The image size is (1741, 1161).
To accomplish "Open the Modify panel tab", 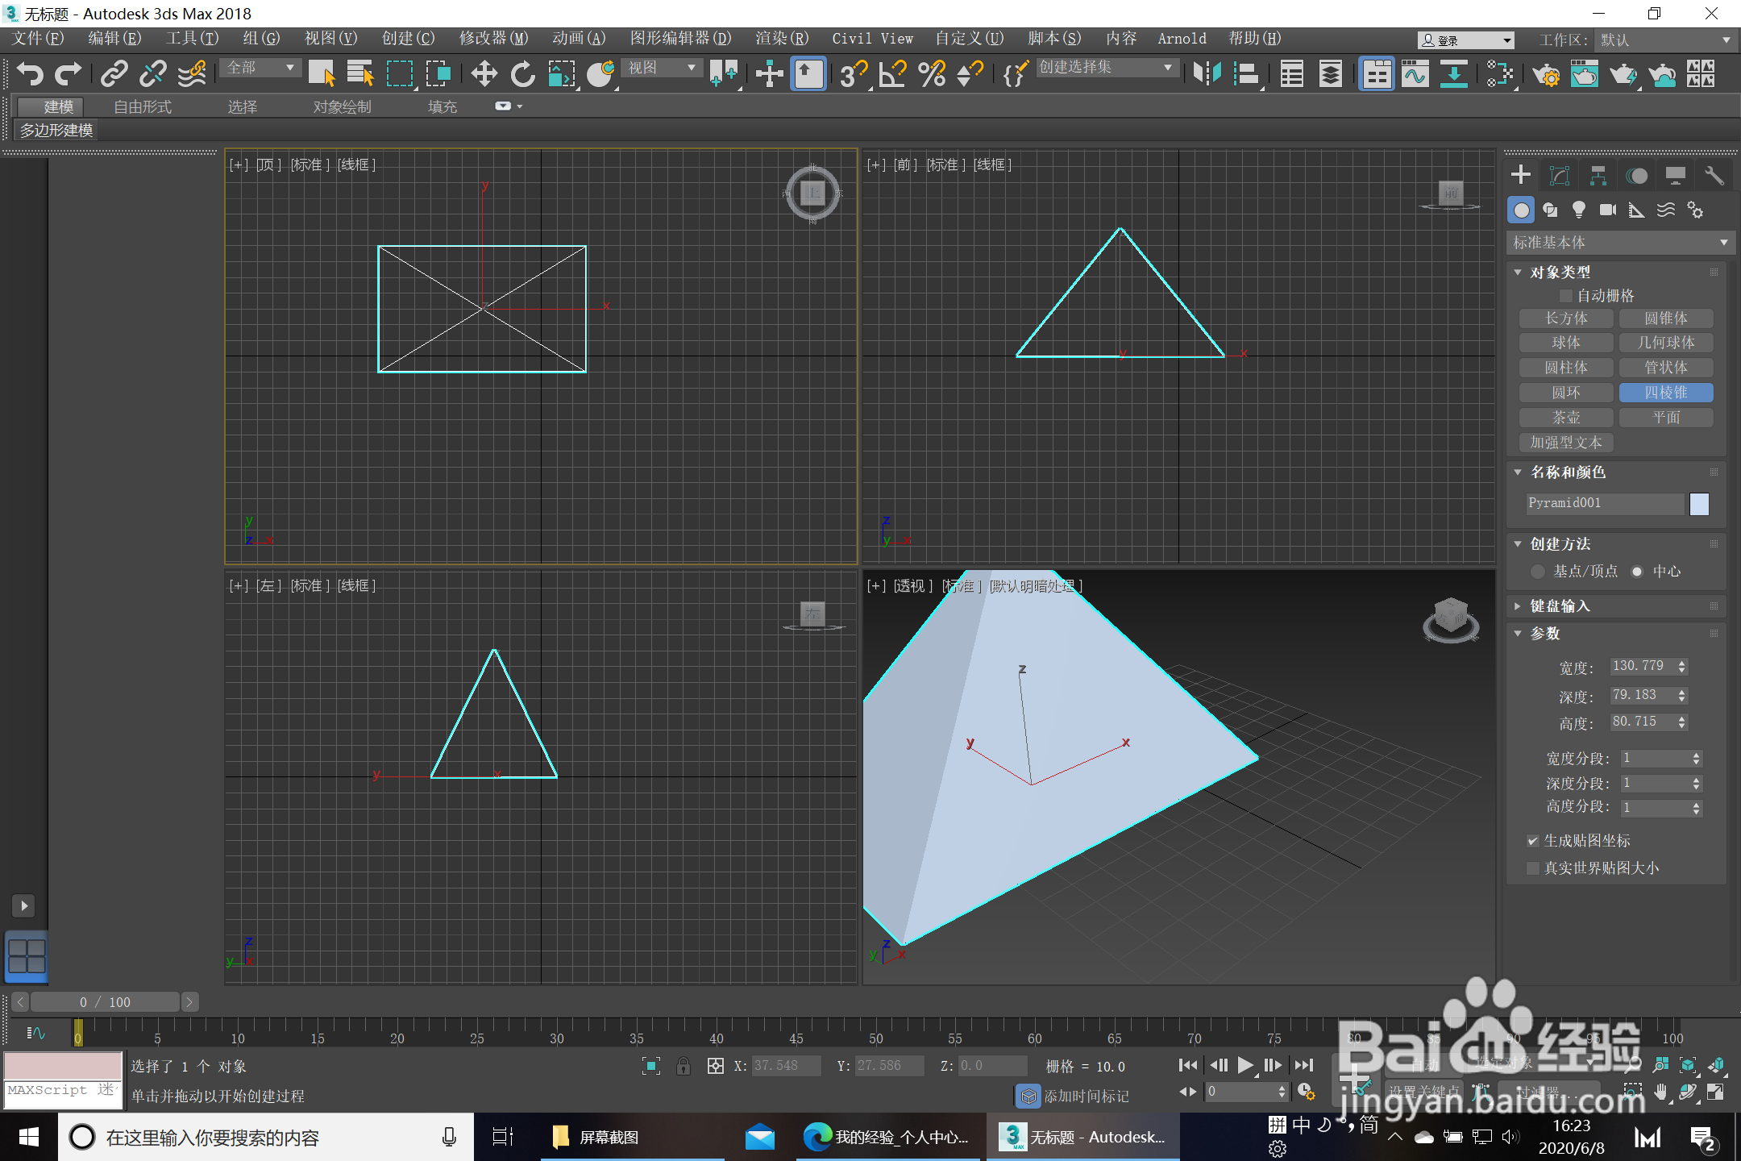I will [x=1560, y=176].
